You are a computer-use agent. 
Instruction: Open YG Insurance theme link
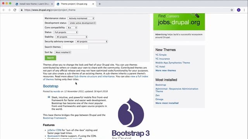pyautogui.click(x=162, y=59)
